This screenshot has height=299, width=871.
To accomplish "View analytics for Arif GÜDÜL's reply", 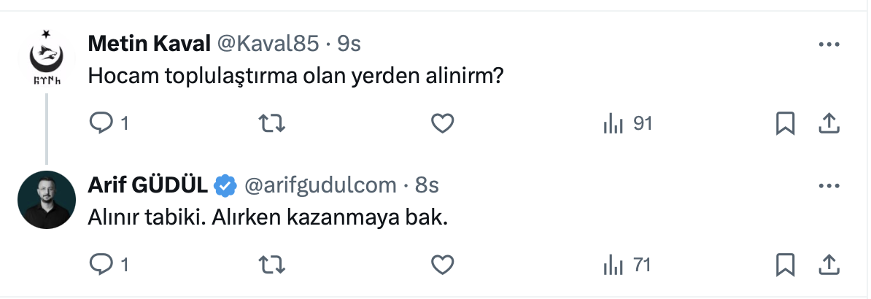I will pyautogui.click(x=613, y=265).
